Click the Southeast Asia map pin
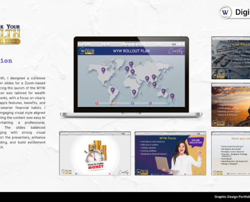The height and width of the screenshot is (202, 250). pyautogui.click(x=155, y=84)
